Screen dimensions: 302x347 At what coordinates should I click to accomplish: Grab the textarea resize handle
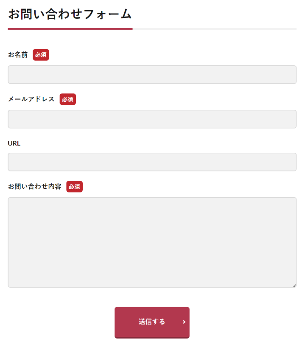coord(294,285)
